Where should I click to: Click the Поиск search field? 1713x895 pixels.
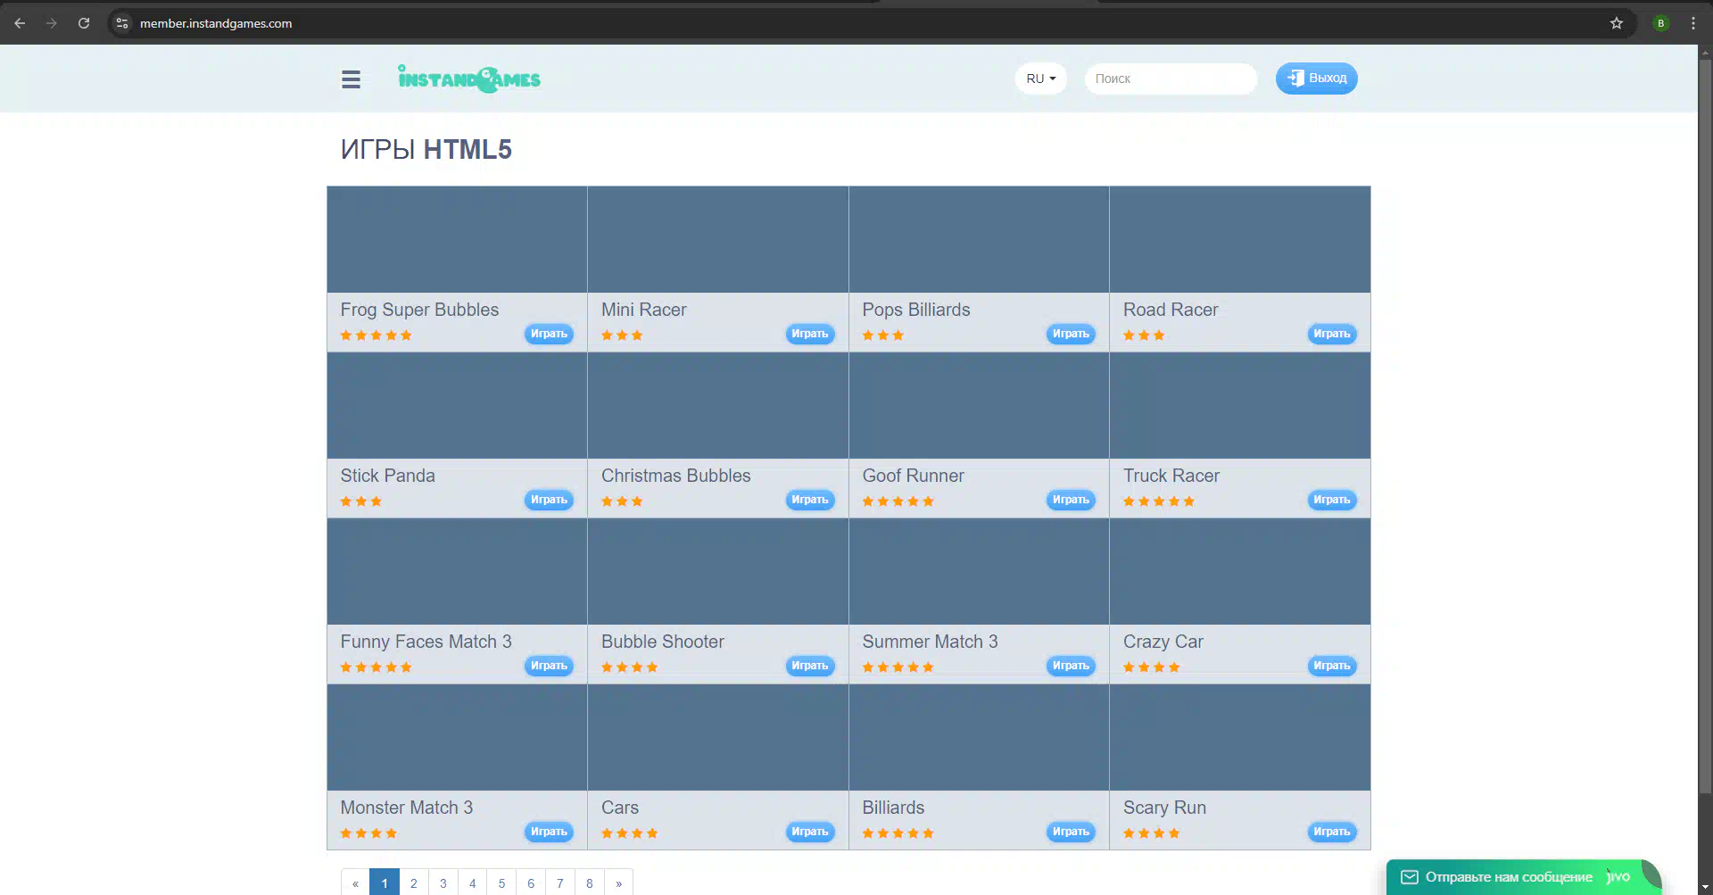(x=1171, y=79)
